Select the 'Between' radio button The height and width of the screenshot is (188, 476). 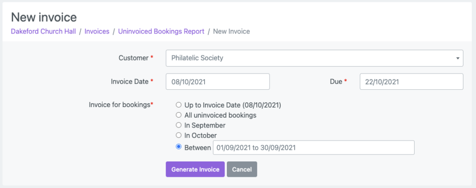tap(178, 147)
